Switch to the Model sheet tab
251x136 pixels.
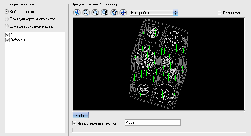tap(81, 115)
